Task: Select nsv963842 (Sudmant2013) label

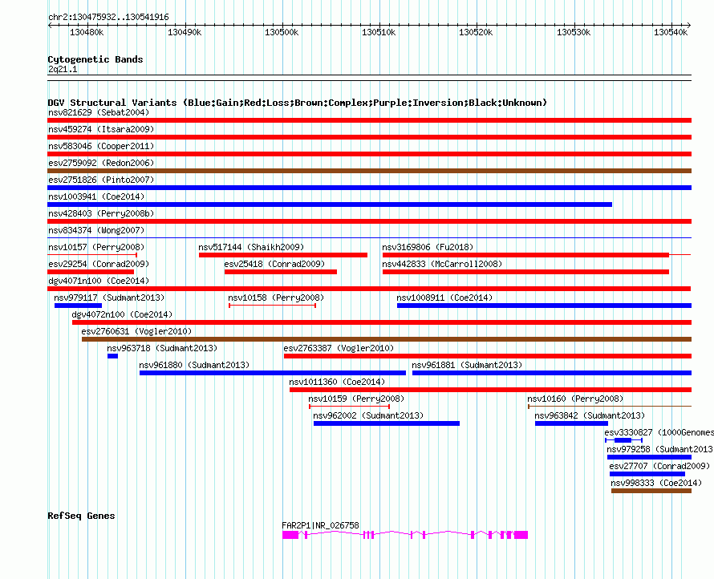Action: click(x=590, y=415)
